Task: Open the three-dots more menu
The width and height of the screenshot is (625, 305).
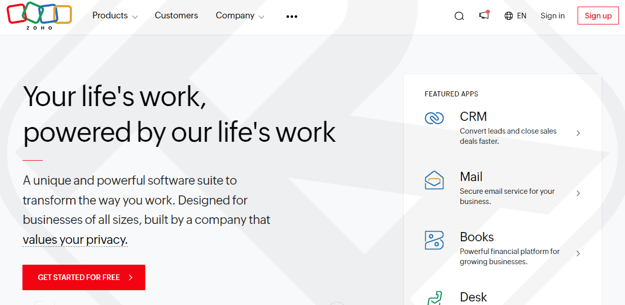Action: [x=292, y=16]
